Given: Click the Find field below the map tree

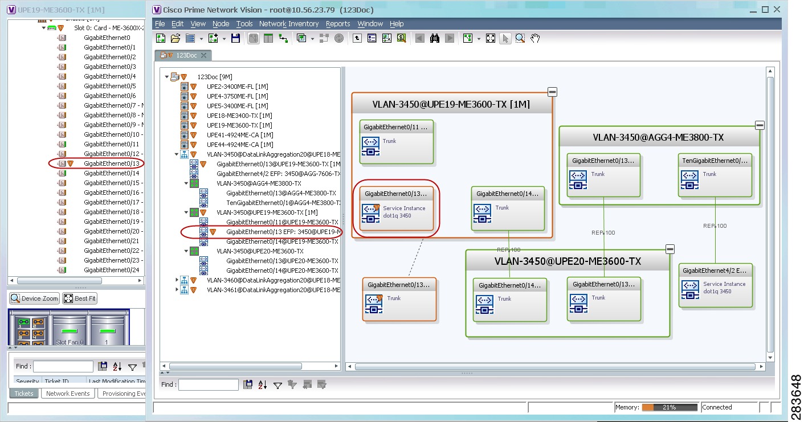Looking at the screenshot, I should [x=209, y=385].
